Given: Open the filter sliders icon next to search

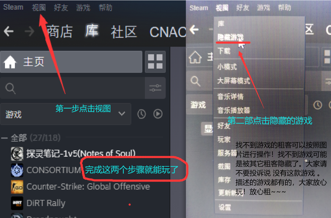Looking at the screenshot, I should pos(155,88).
